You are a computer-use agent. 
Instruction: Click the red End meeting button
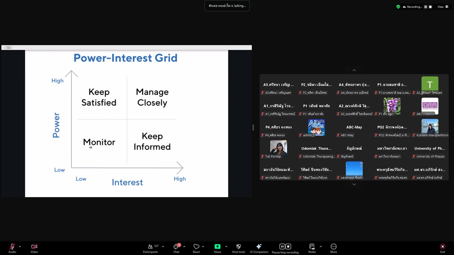tap(442, 248)
